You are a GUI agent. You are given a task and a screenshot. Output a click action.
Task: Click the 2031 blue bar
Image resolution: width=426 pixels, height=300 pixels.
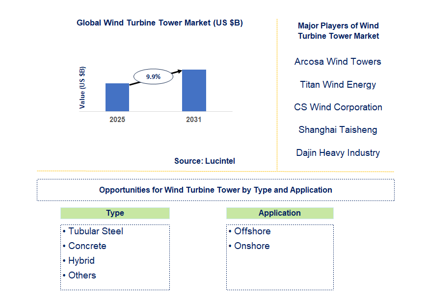194,90
